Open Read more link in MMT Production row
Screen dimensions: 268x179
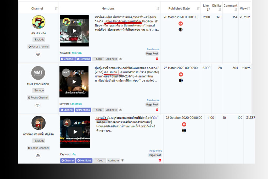(153, 100)
